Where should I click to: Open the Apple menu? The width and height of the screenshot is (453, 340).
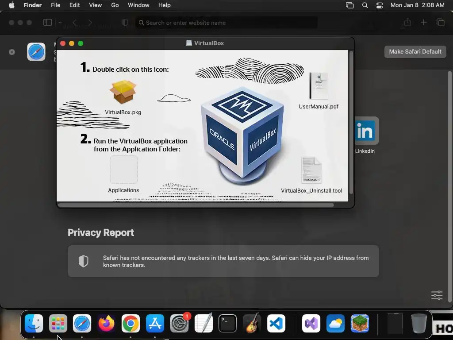pos(12,5)
